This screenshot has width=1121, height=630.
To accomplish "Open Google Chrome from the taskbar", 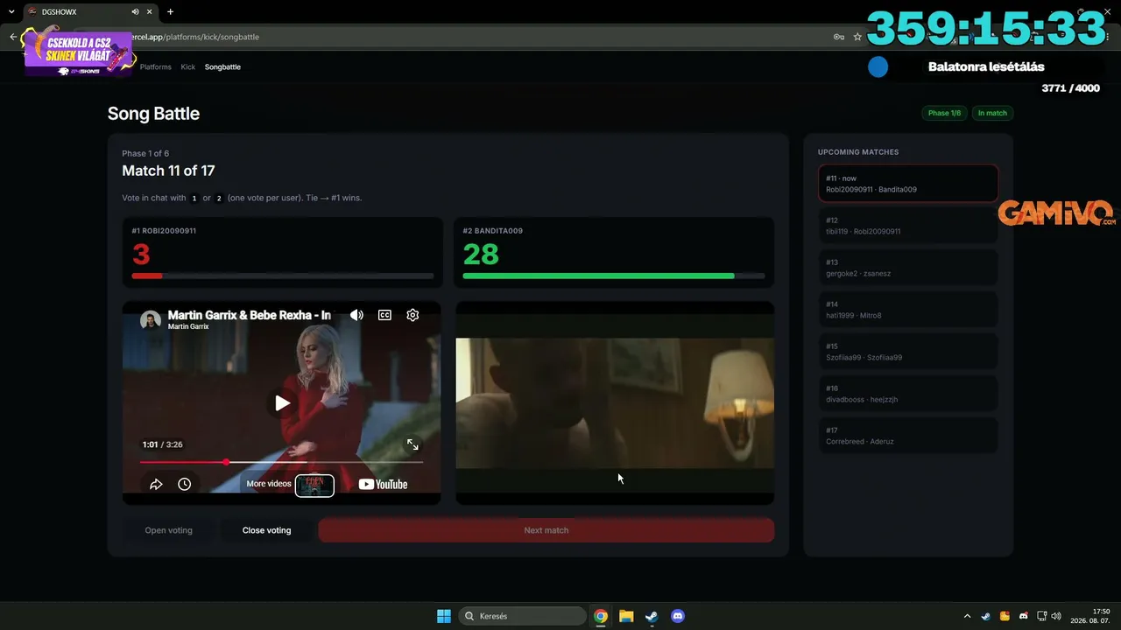I will (601, 616).
